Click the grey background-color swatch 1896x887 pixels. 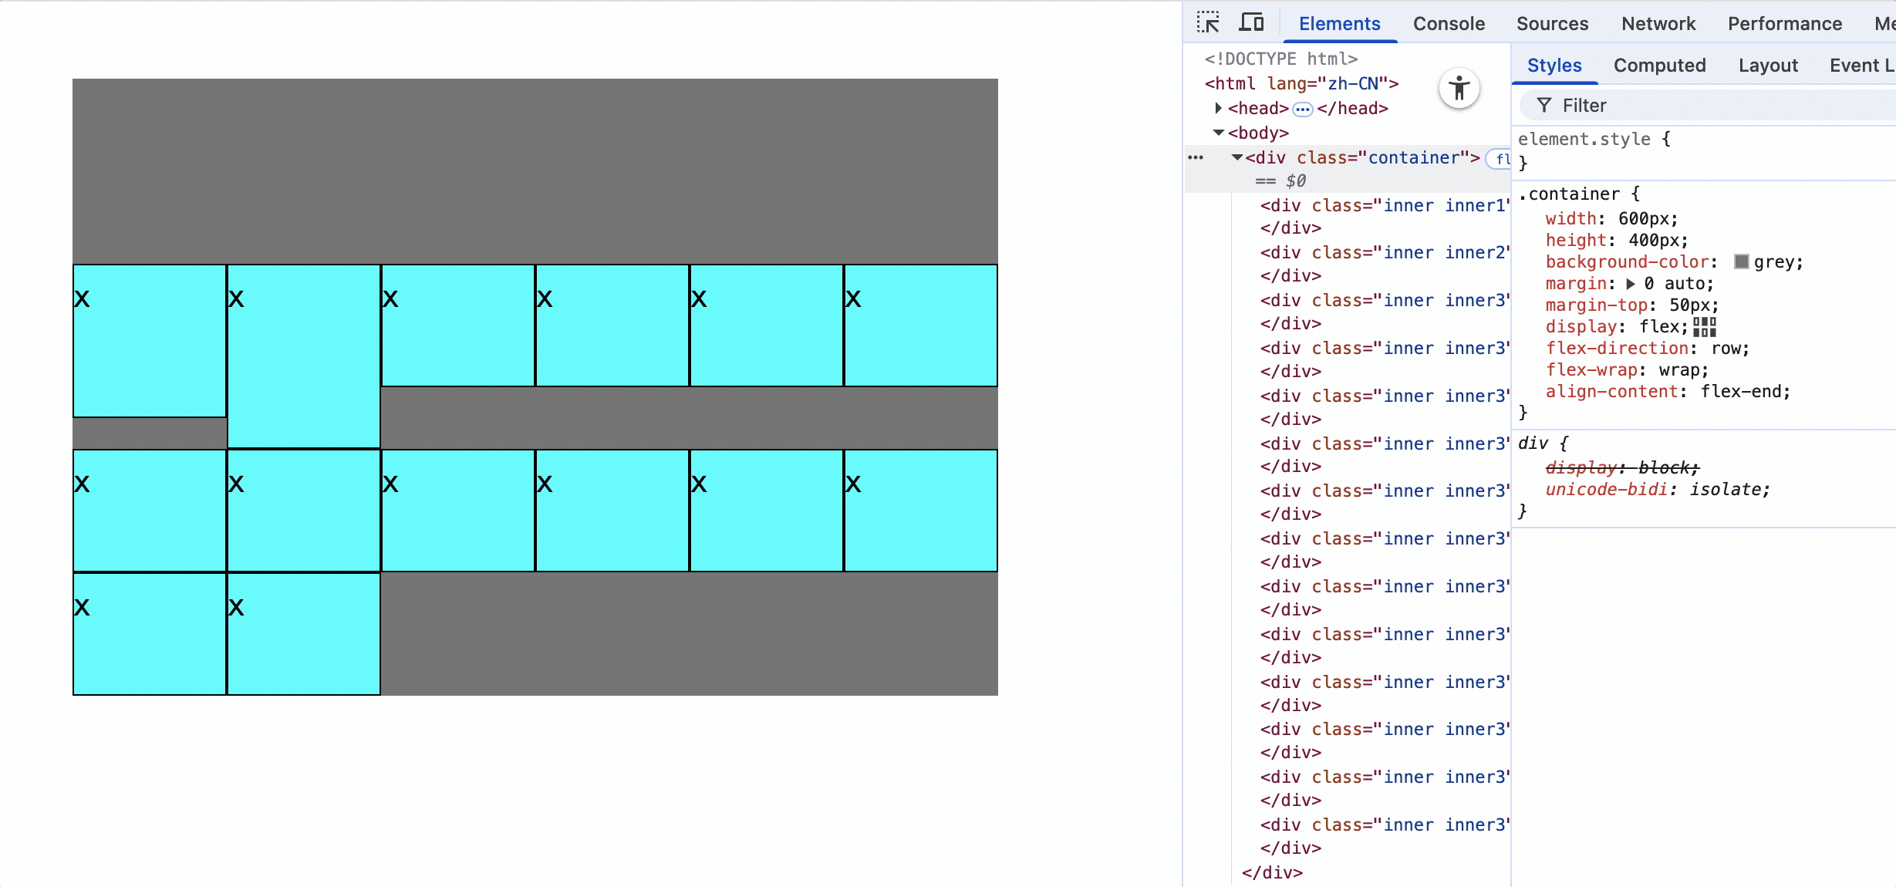click(x=1741, y=261)
